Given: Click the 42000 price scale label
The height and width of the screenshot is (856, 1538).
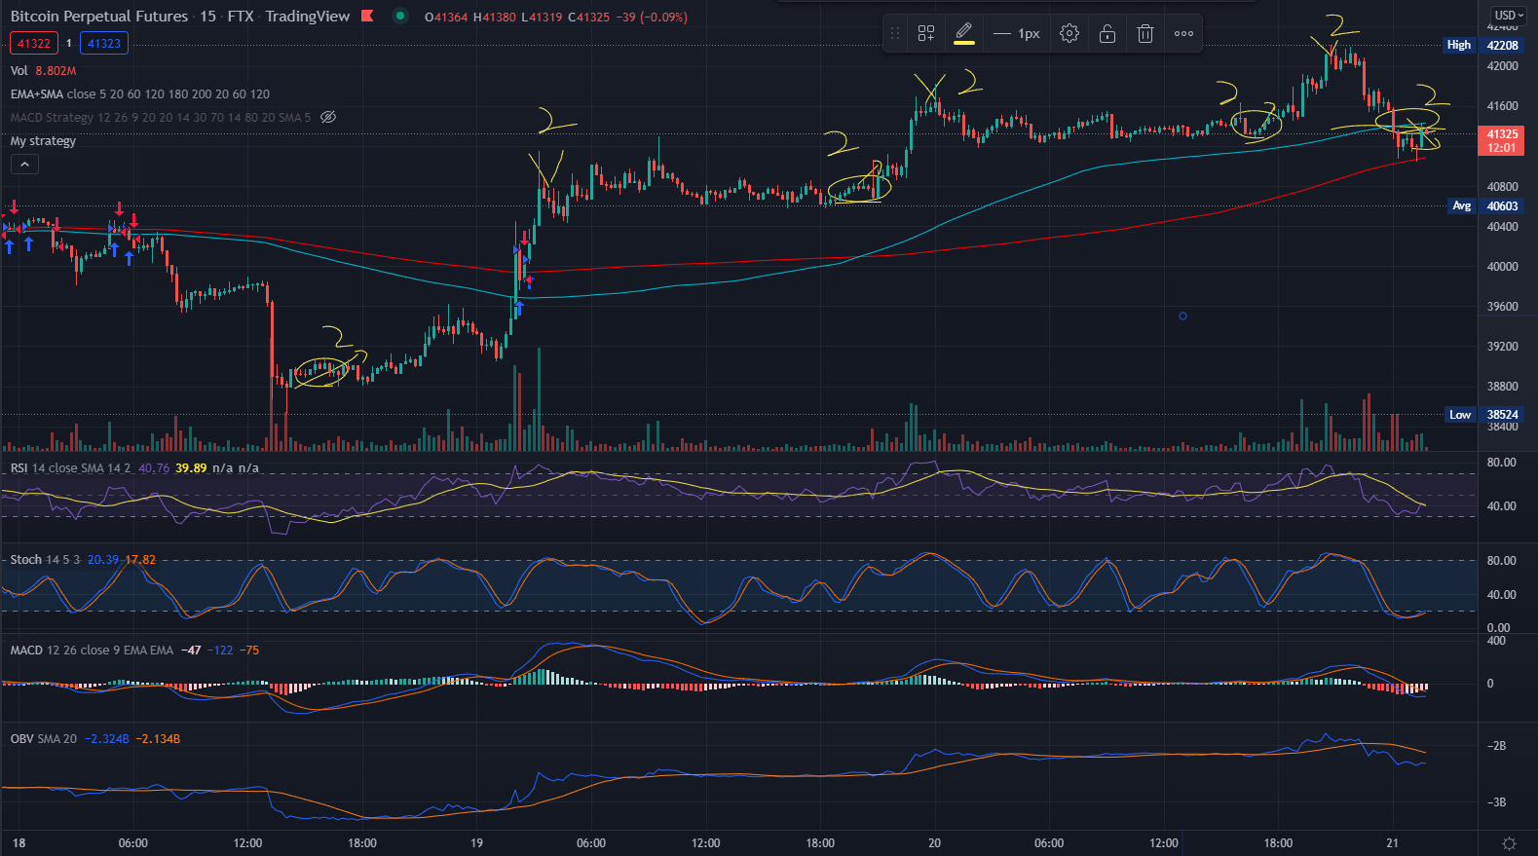Looking at the screenshot, I should tap(1503, 66).
